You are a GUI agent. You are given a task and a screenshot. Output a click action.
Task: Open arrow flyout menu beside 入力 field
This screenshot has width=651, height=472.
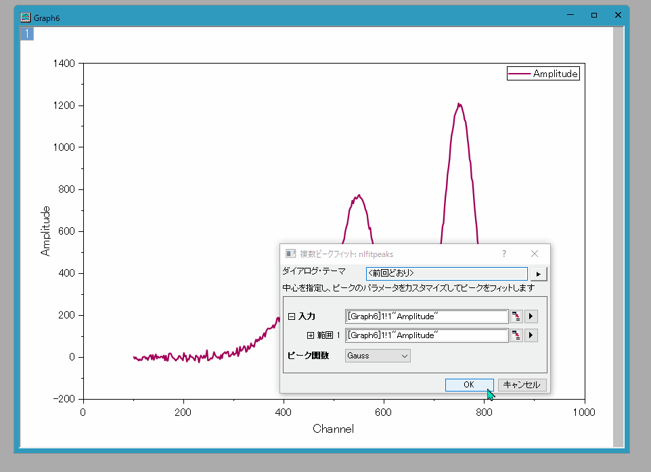pyautogui.click(x=531, y=316)
